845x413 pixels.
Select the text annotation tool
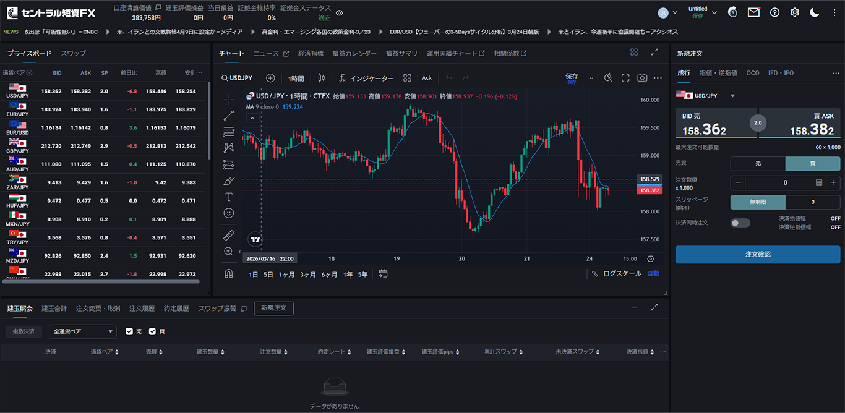(229, 197)
